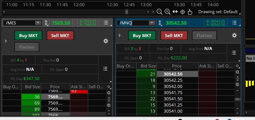The width and height of the screenshot is (255, 120).
Task: Open /MES order buttons settings gear
Action: coord(106,41)
